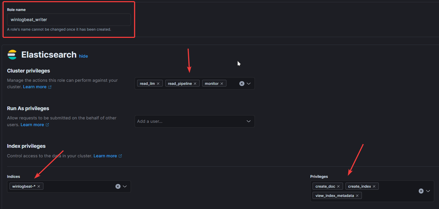Hide the Elasticsearch section
Viewport: 439px width, 209px height.
83,56
